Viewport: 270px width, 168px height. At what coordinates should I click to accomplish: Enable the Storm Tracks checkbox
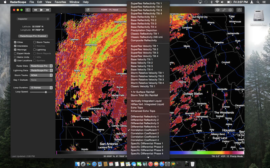point(34,42)
